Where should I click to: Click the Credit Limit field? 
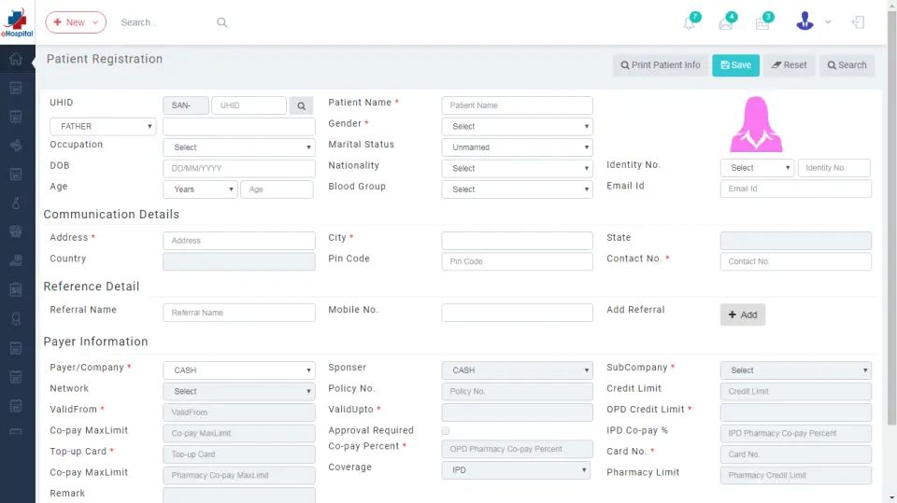coord(796,392)
